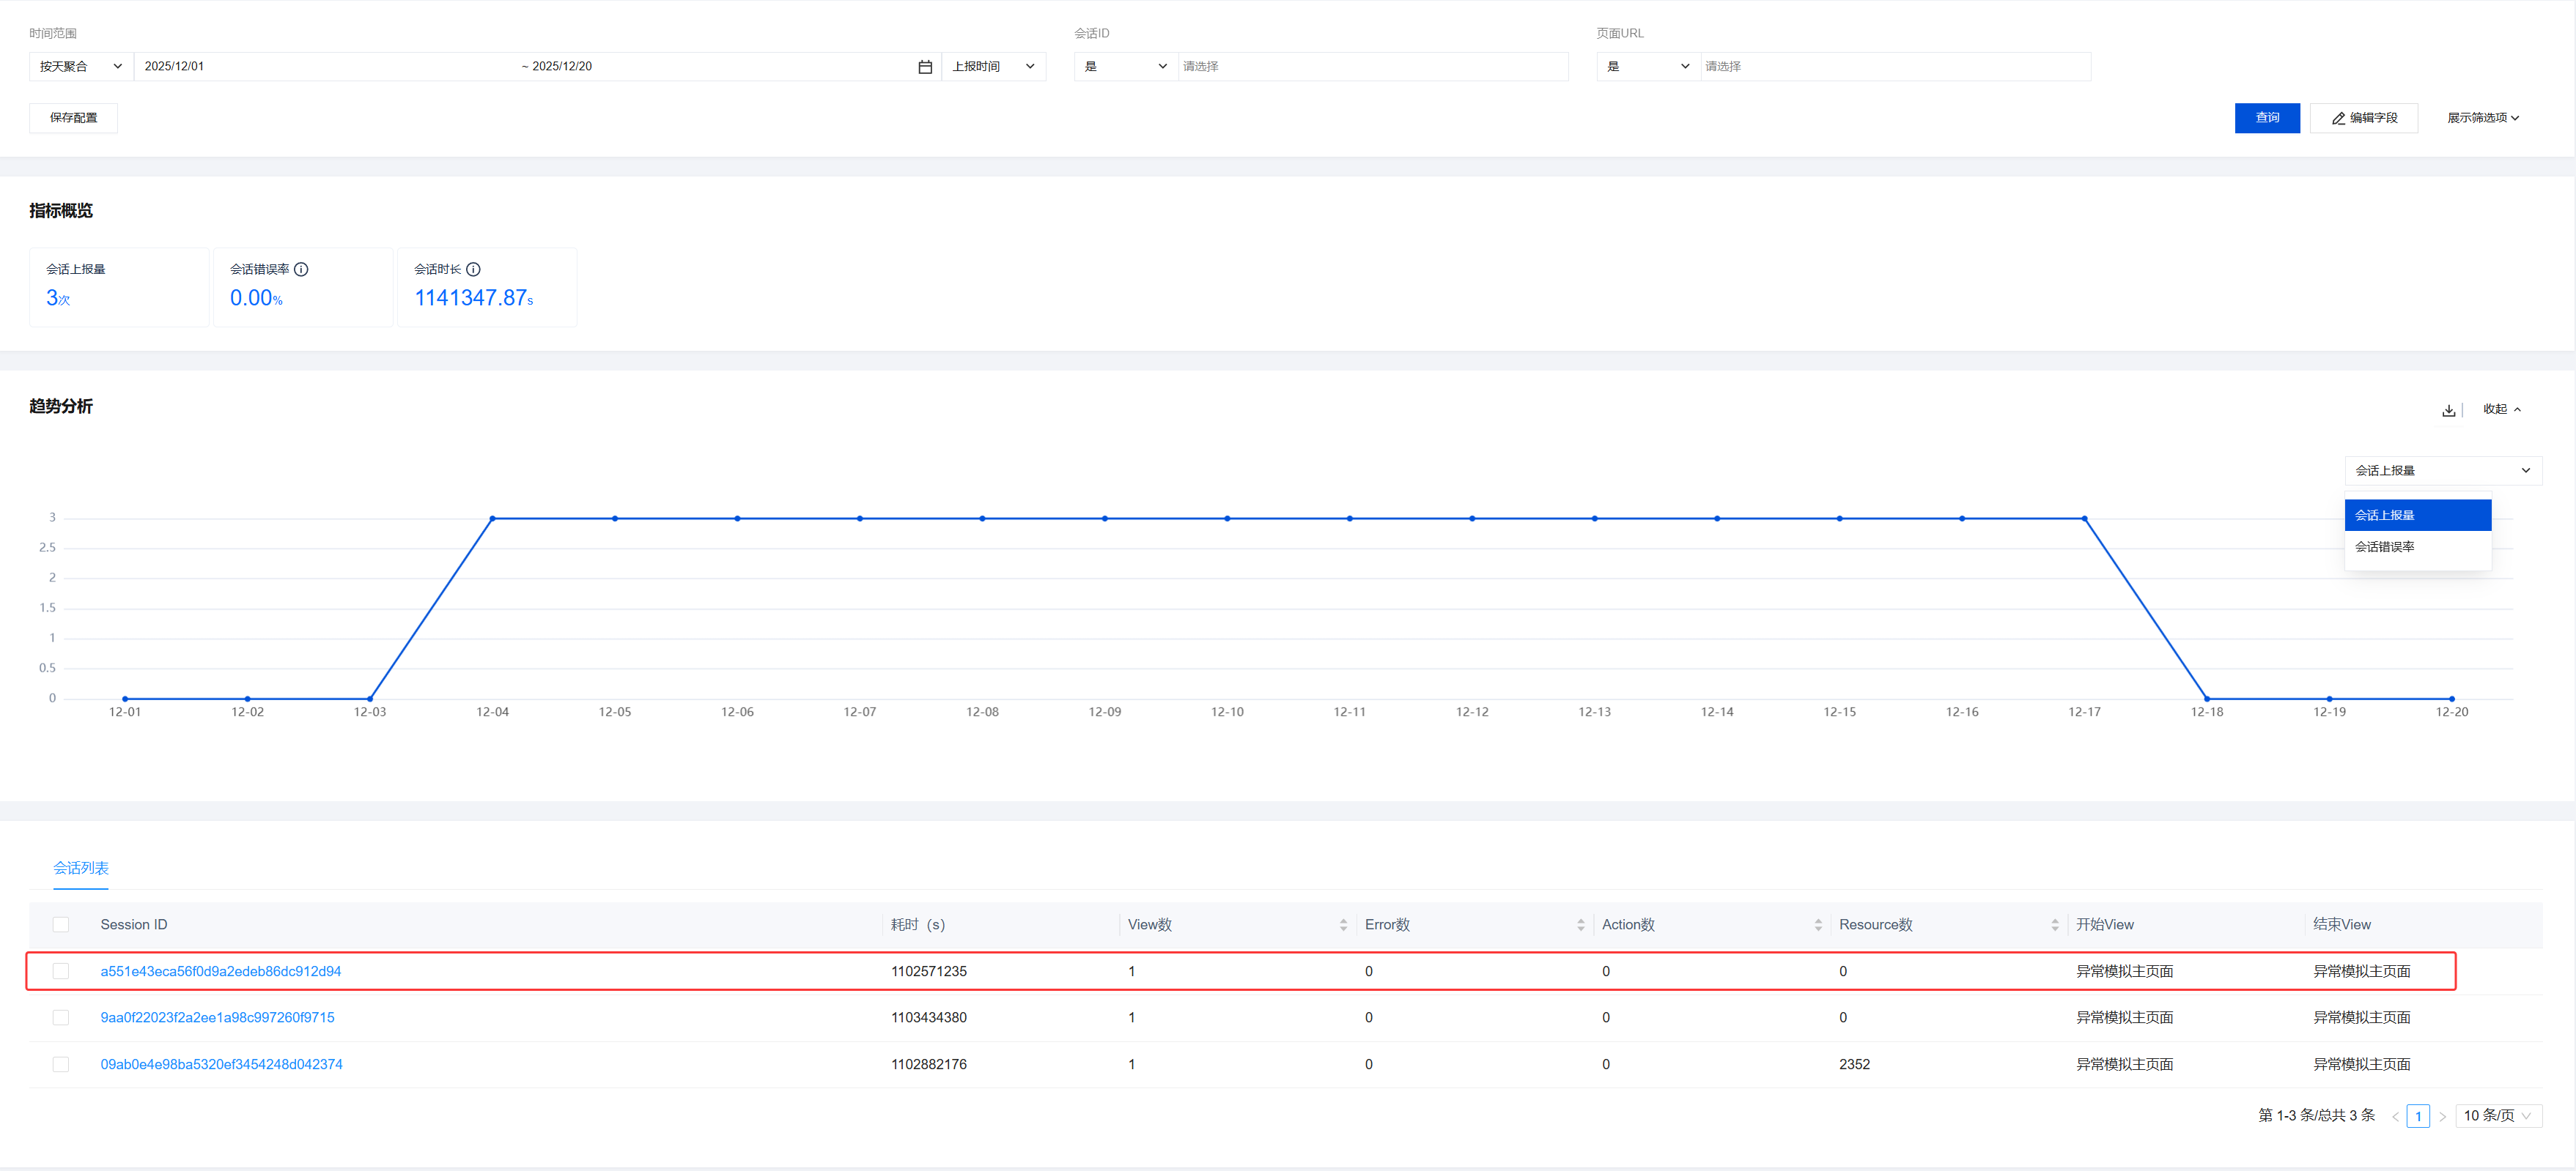Click info icon next to 会话错误率
The width and height of the screenshot is (2576, 1171).
301,269
